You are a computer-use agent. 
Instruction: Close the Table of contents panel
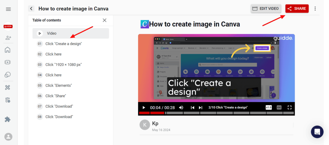pyautogui.click(x=104, y=20)
